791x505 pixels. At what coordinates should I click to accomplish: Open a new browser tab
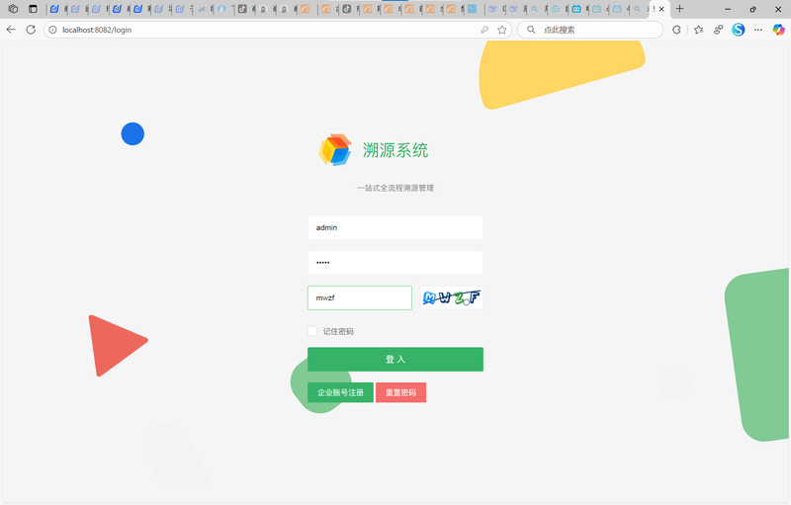pos(679,9)
